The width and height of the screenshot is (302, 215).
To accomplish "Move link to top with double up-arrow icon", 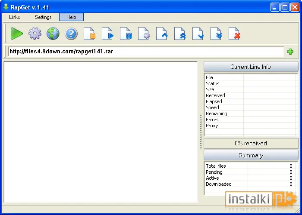I will tap(180, 34).
